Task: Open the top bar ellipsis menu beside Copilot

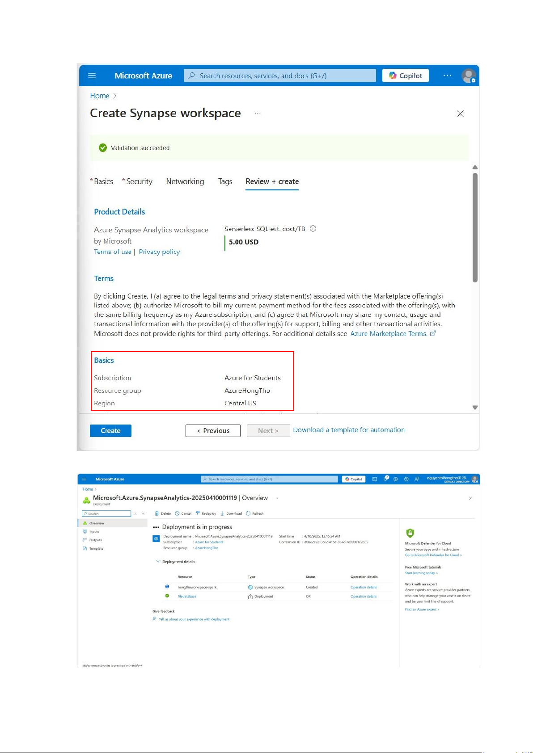Action: click(447, 76)
